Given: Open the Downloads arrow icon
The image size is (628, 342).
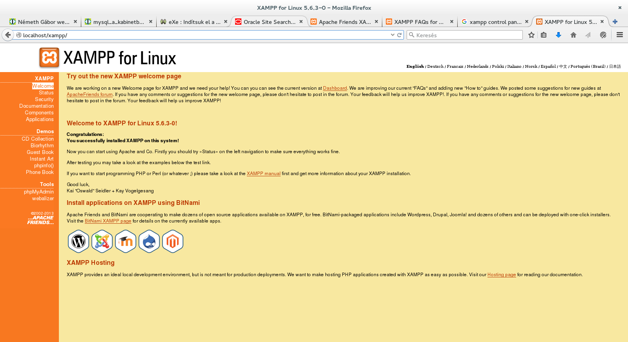Looking at the screenshot, I should click(x=559, y=35).
